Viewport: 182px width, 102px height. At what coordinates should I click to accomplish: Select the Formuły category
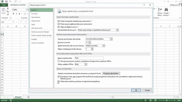point(41,14)
